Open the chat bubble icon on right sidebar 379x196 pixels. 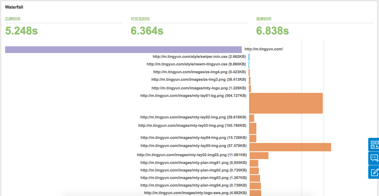coord(374,158)
